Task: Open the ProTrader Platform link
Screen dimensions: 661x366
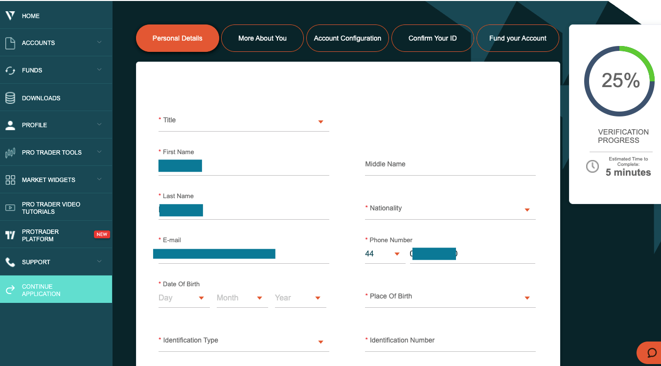Action: tap(56, 235)
